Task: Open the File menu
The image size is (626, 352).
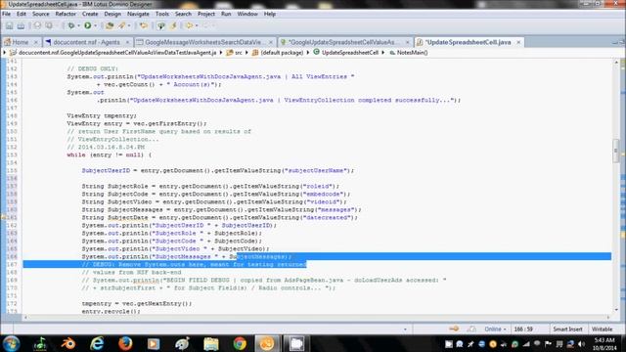Action: point(7,14)
